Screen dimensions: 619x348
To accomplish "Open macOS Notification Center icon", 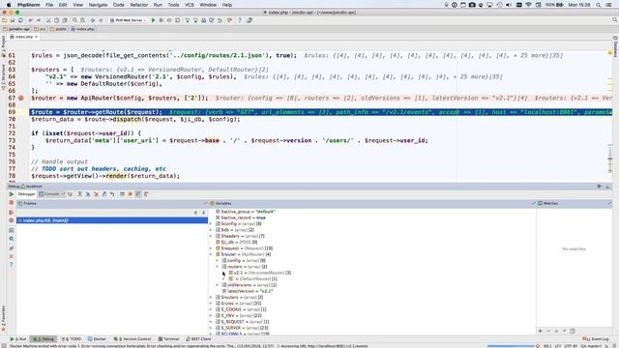I will click(609, 5).
